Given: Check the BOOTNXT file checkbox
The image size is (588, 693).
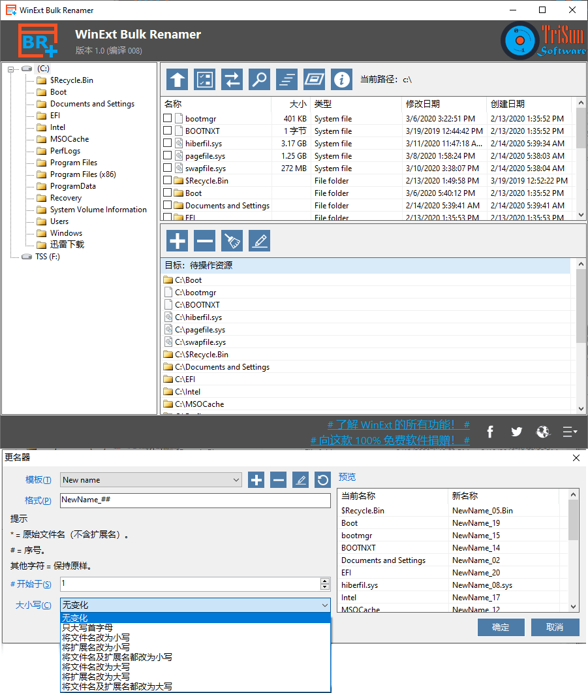Looking at the screenshot, I should tap(167, 131).
